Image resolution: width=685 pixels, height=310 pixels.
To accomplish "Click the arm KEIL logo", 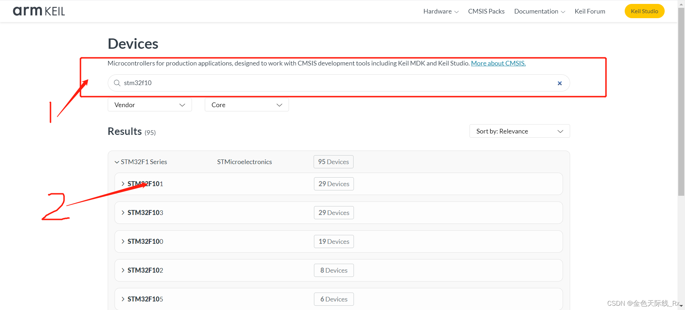I will pos(39,11).
